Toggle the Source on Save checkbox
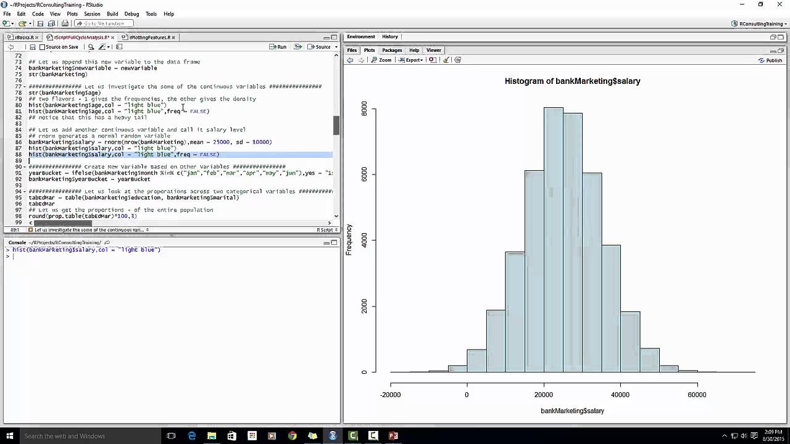790x444 pixels. tap(42, 47)
